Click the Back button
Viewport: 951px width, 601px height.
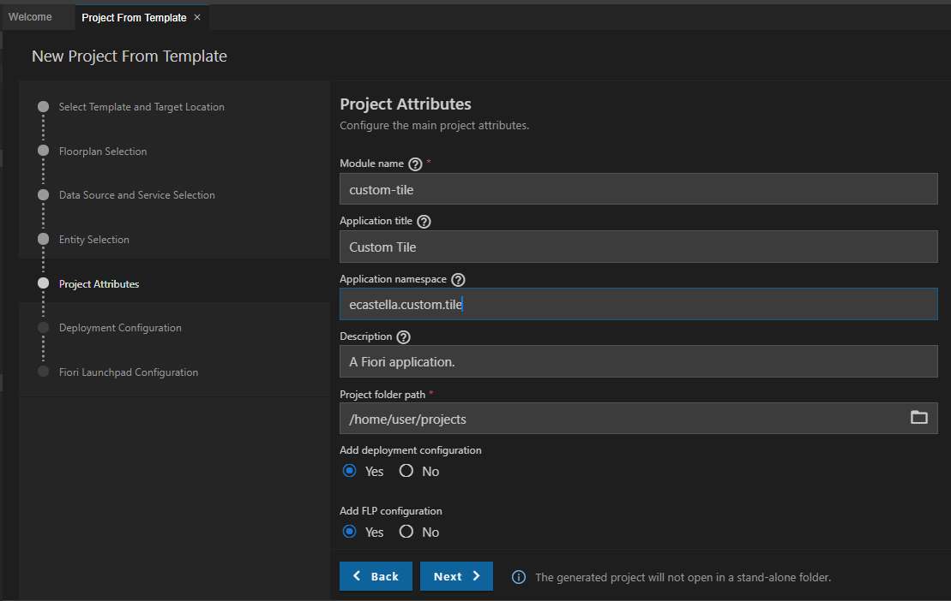tap(376, 576)
